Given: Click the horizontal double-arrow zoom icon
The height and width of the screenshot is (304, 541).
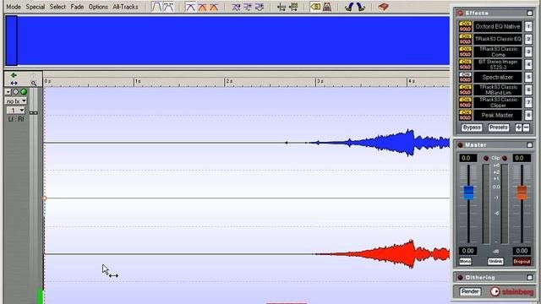Looking at the screenshot, I should point(14,83).
